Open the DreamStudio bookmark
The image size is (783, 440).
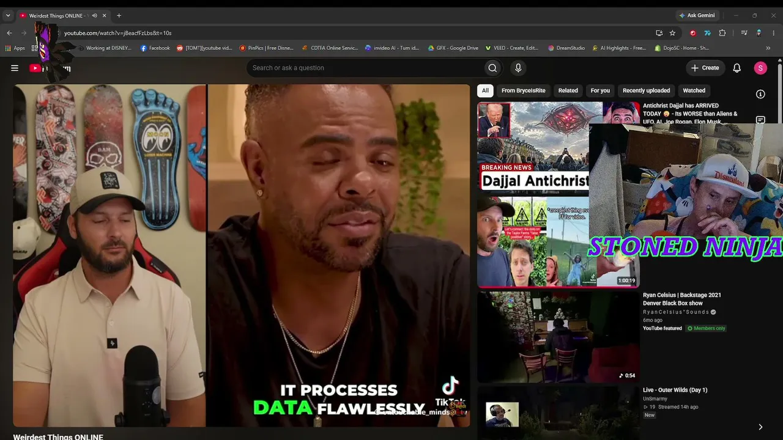tap(566, 48)
